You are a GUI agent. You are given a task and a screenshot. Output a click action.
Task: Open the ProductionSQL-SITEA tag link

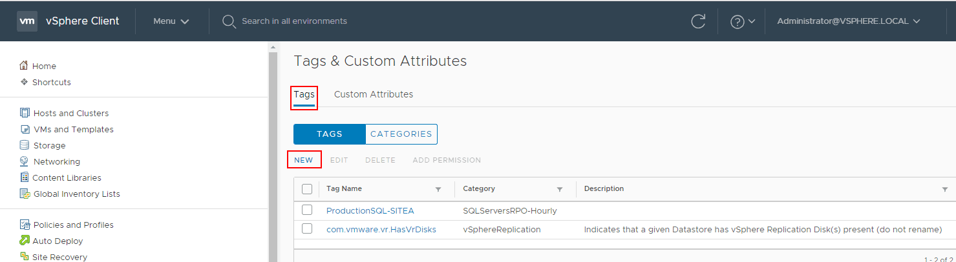pyautogui.click(x=370, y=210)
